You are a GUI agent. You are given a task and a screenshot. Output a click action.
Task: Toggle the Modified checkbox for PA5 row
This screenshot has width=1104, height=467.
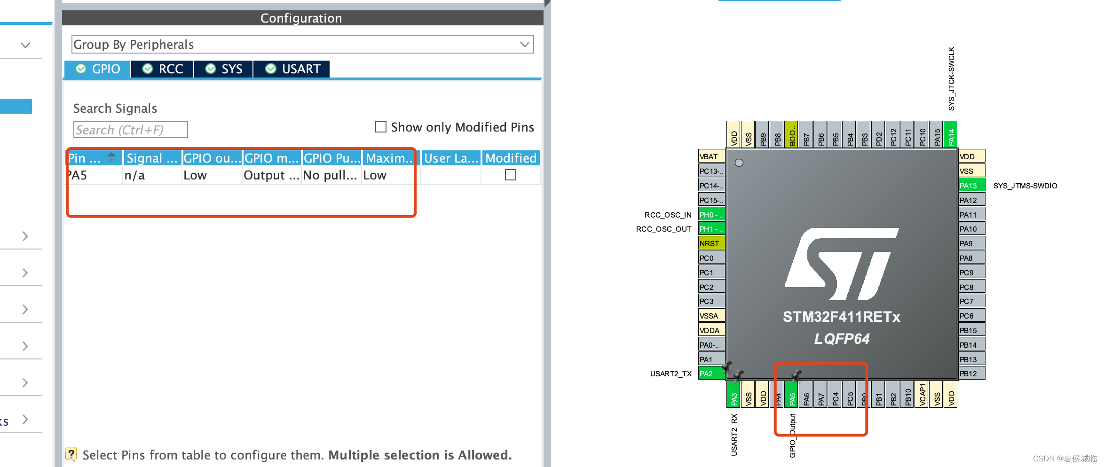(511, 175)
